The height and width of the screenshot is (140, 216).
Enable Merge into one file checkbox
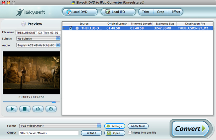pyautogui.click(x=130, y=133)
